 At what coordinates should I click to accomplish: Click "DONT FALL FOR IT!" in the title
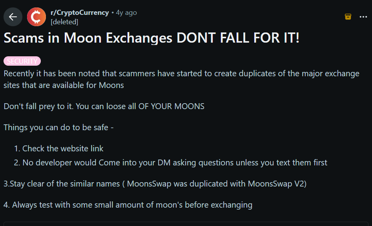coord(238,38)
